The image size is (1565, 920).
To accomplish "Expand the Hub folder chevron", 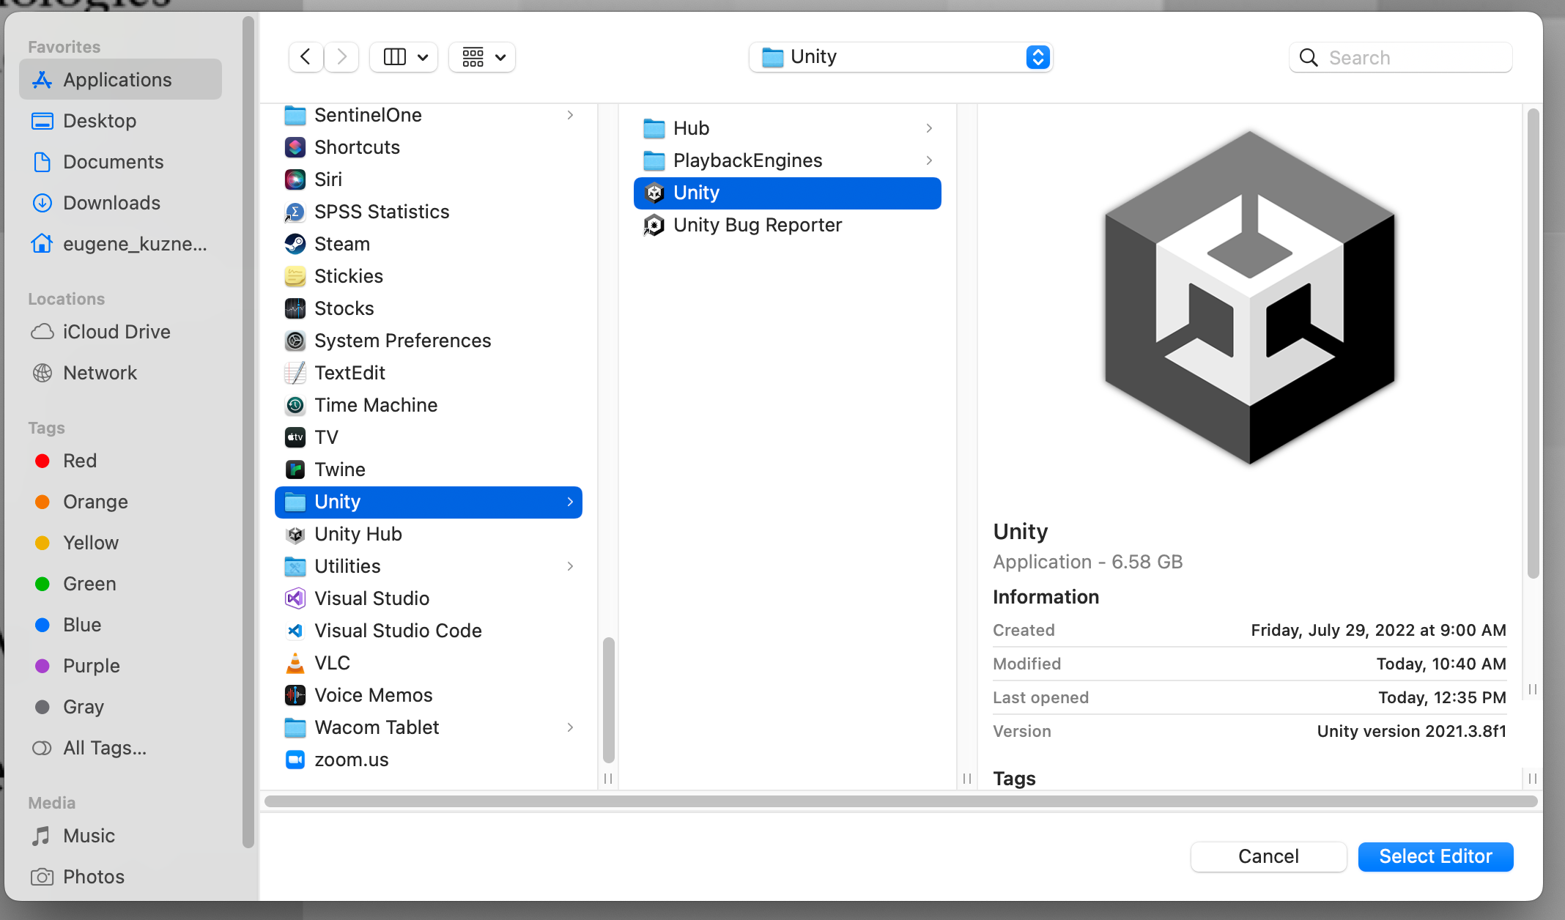I will [929, 128].
